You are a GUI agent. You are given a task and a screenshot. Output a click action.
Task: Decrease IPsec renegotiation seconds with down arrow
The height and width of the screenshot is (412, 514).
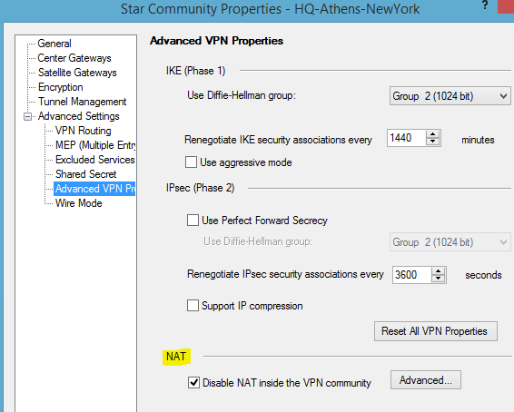point(439,279)
